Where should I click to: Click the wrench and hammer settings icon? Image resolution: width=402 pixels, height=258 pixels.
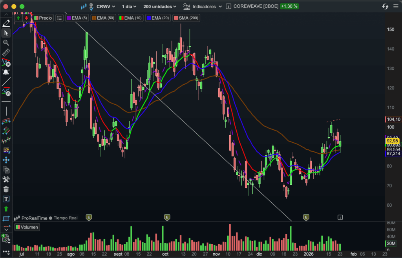6,180
